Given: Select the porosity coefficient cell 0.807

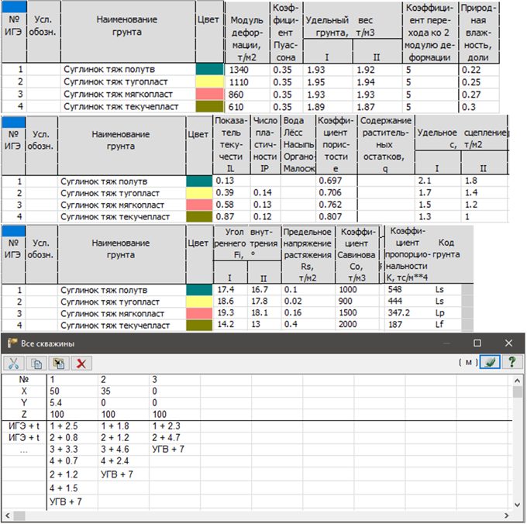Looking at the screenshot, I should tap(336, 216).
